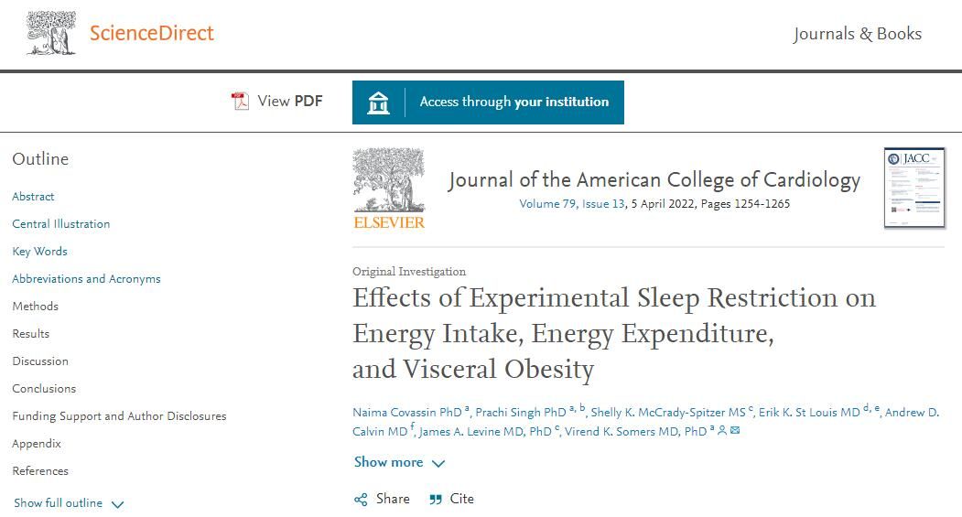Open Journals & Books menu
962x517 pixels.
pos(857,34)
